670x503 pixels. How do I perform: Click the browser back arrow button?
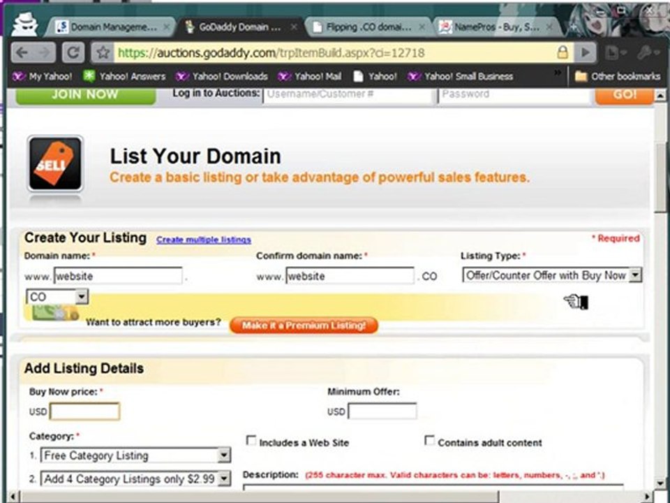[x=22, y=52]
